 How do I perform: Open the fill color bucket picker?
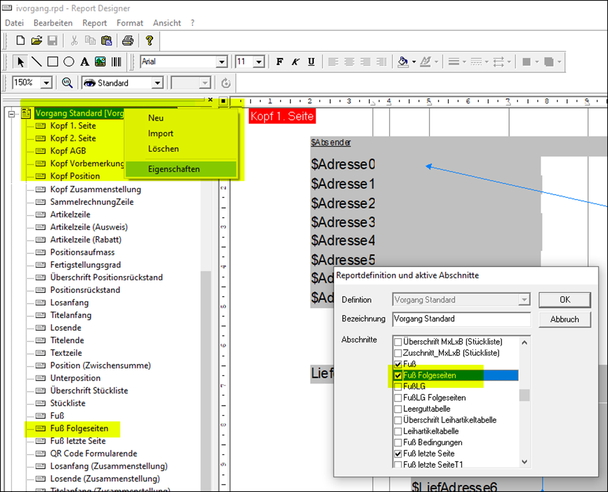tap(403, 62)
